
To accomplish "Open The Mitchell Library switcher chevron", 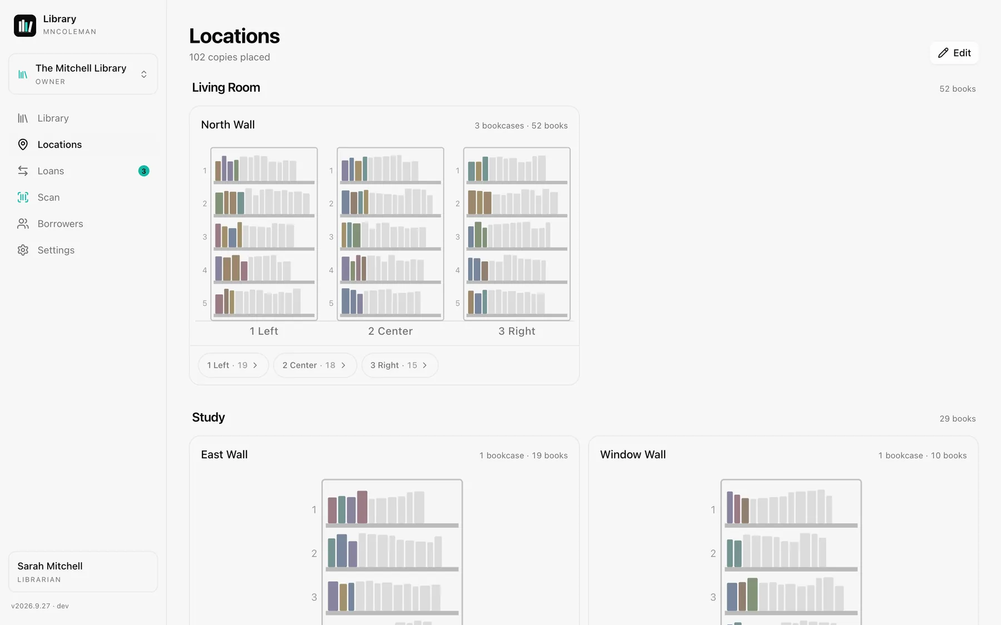I will 144,74.
